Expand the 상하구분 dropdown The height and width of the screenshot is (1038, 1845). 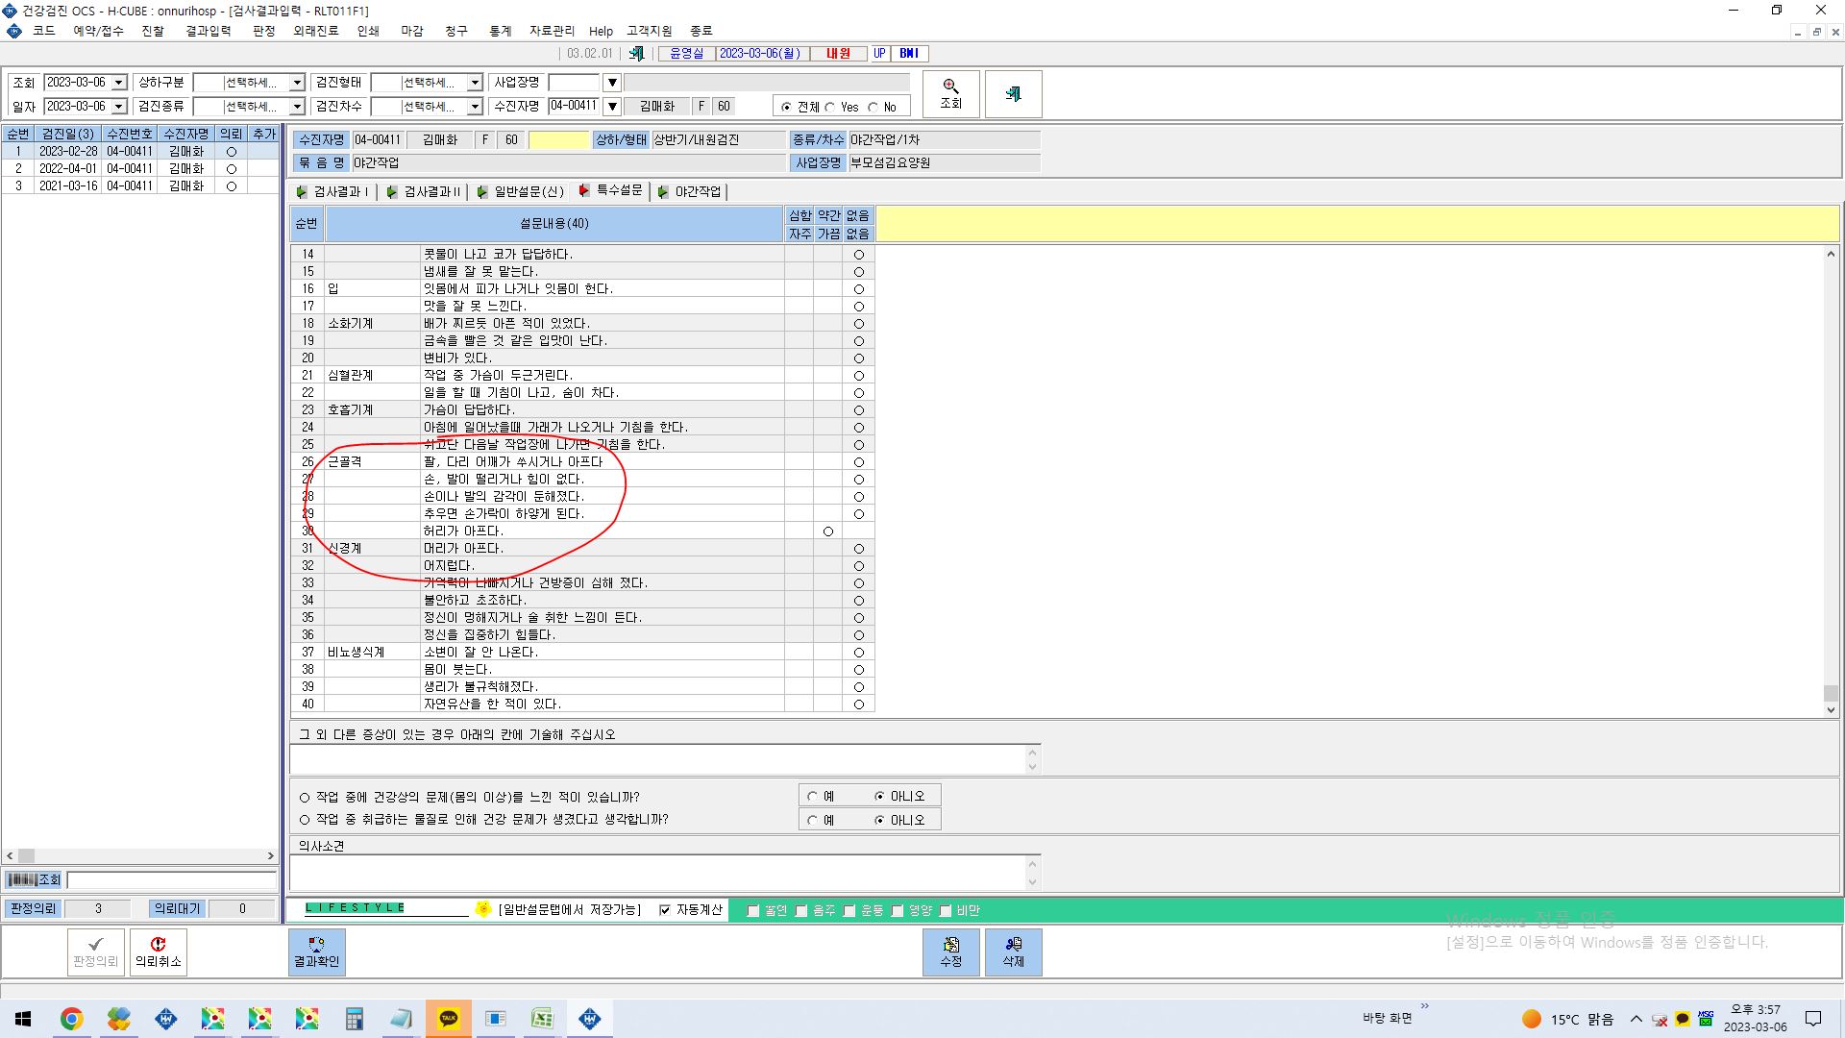click(x=297, y=83)
